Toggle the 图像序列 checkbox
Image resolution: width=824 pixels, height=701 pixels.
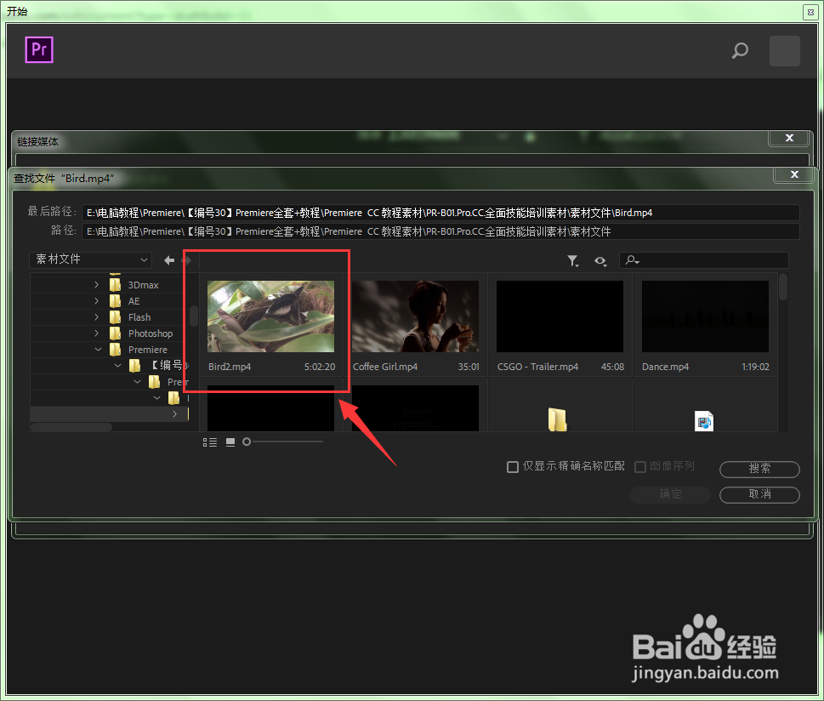tap(640, 466)
